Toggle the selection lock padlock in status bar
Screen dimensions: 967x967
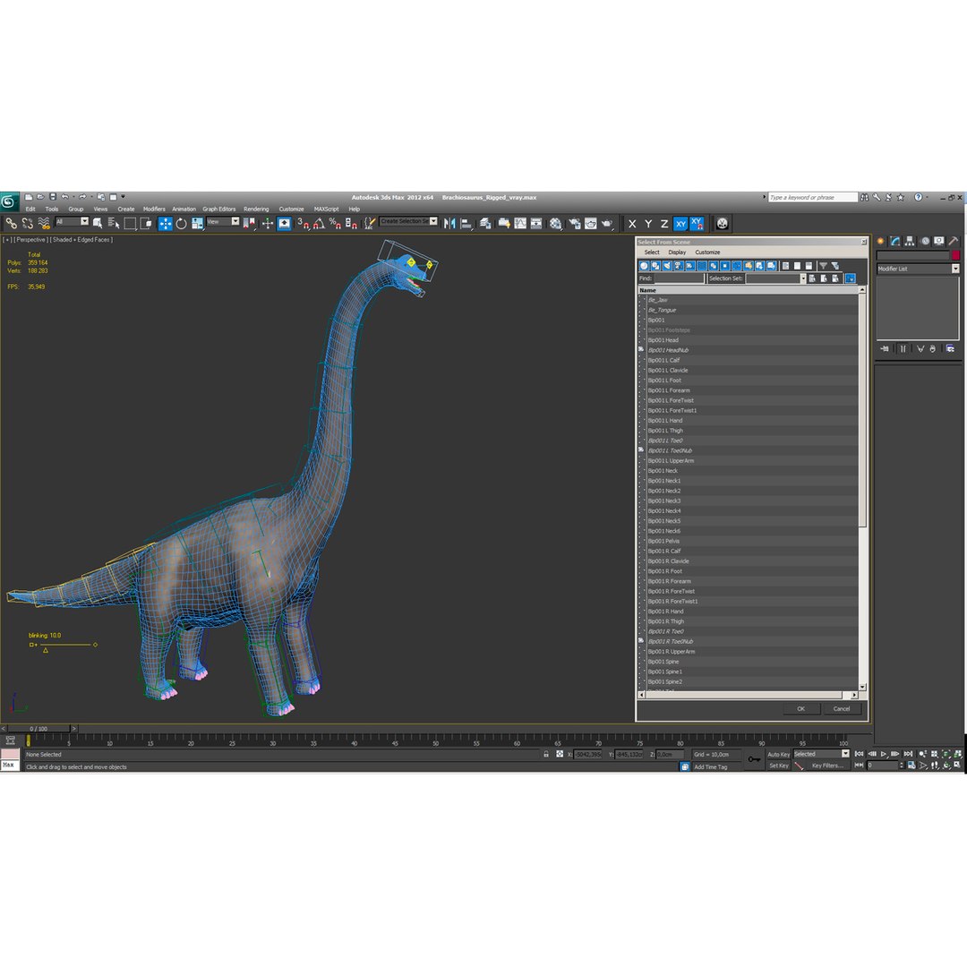pyautogui.click(x=546, y=754)
